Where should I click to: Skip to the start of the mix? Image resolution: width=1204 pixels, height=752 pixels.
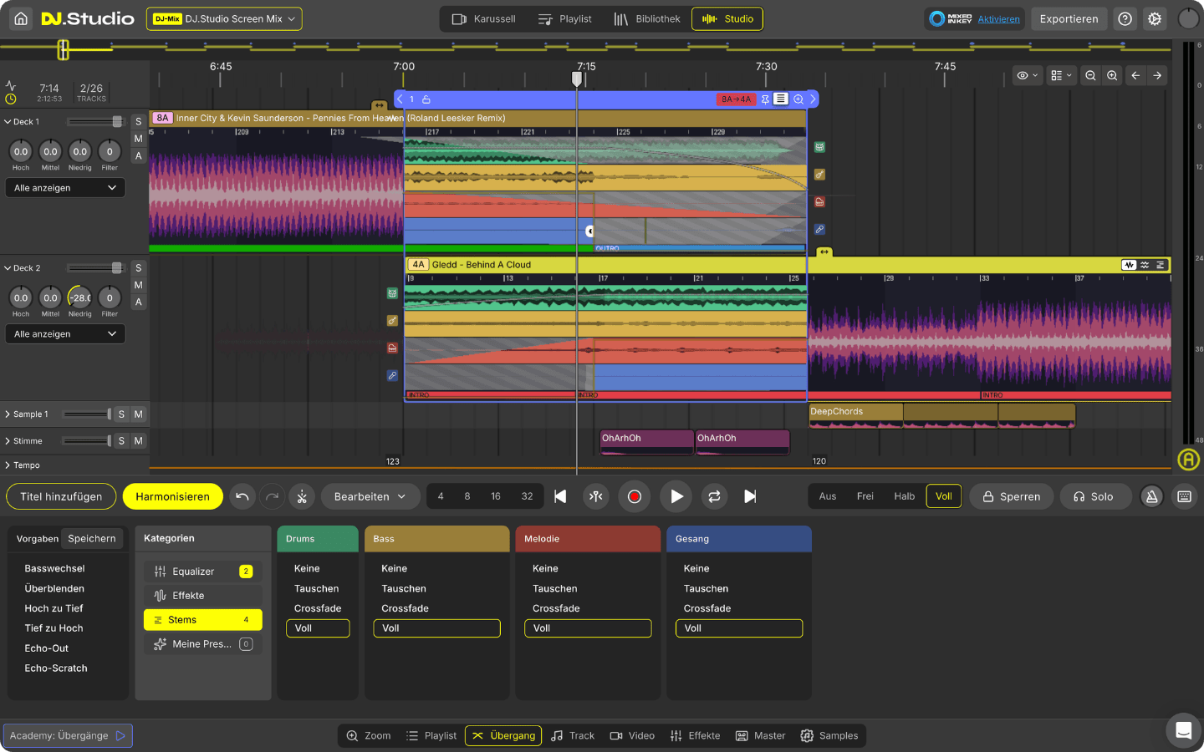click(560, 496)
